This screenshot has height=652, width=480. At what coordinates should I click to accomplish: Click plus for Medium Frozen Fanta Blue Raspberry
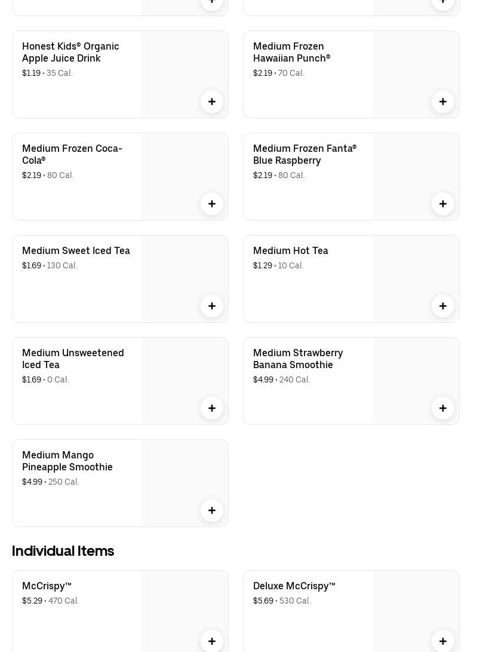tap(443, 204)
